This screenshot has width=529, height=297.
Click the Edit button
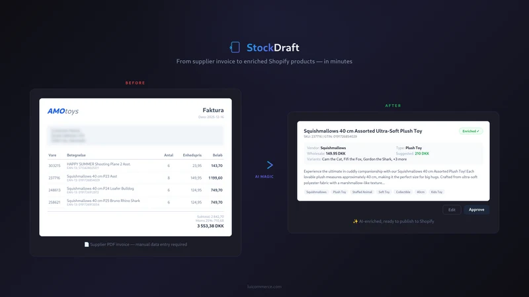(x=452, y=209)
